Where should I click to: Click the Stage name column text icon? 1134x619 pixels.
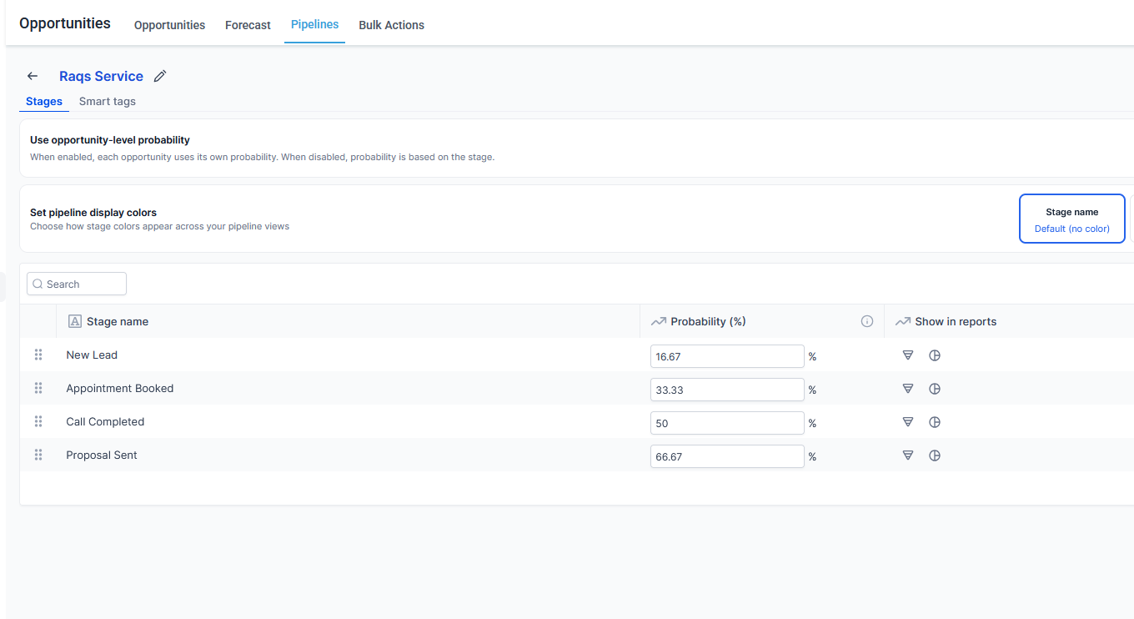(x=75, y=321)
